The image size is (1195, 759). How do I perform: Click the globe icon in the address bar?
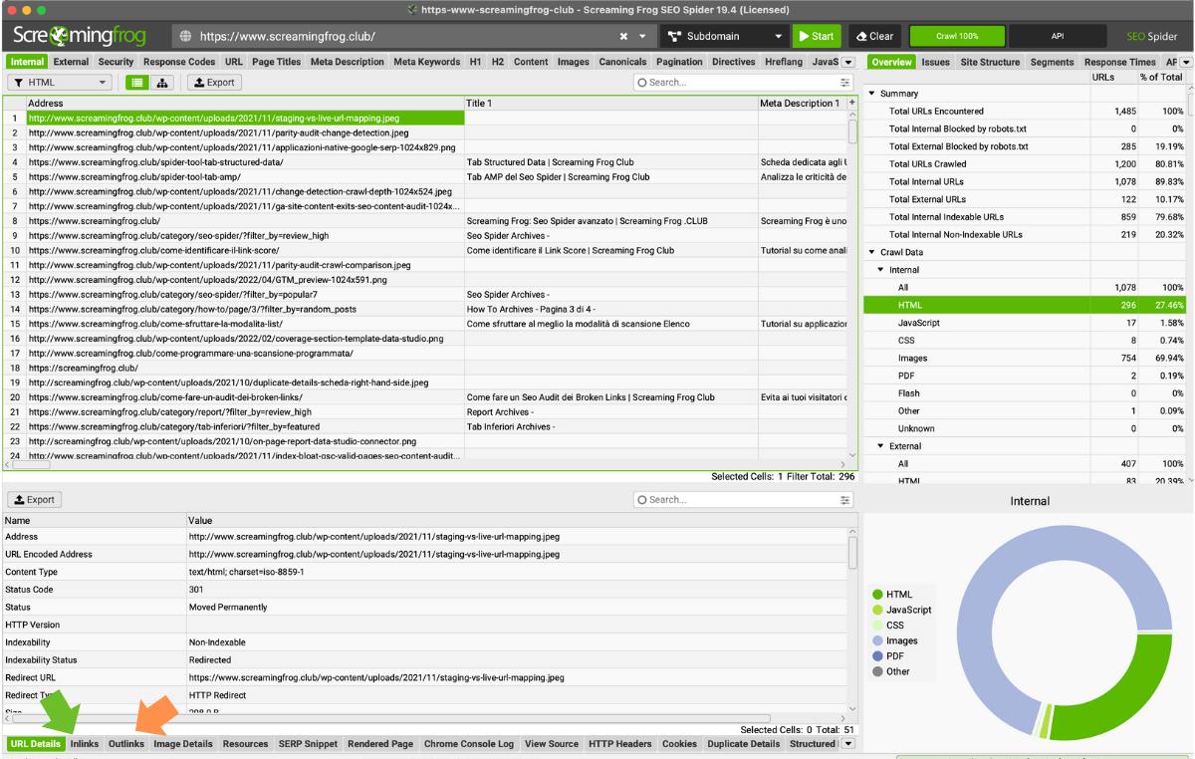185,36
